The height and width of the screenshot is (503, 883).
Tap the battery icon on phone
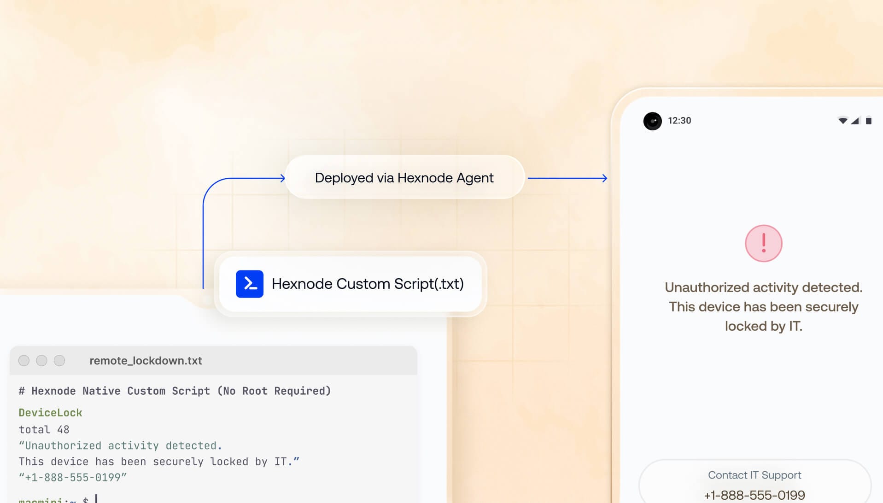pos(868,121)
